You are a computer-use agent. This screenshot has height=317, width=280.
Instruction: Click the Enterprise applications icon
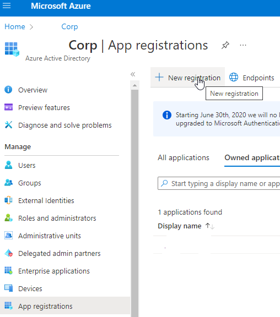[8, 271]
